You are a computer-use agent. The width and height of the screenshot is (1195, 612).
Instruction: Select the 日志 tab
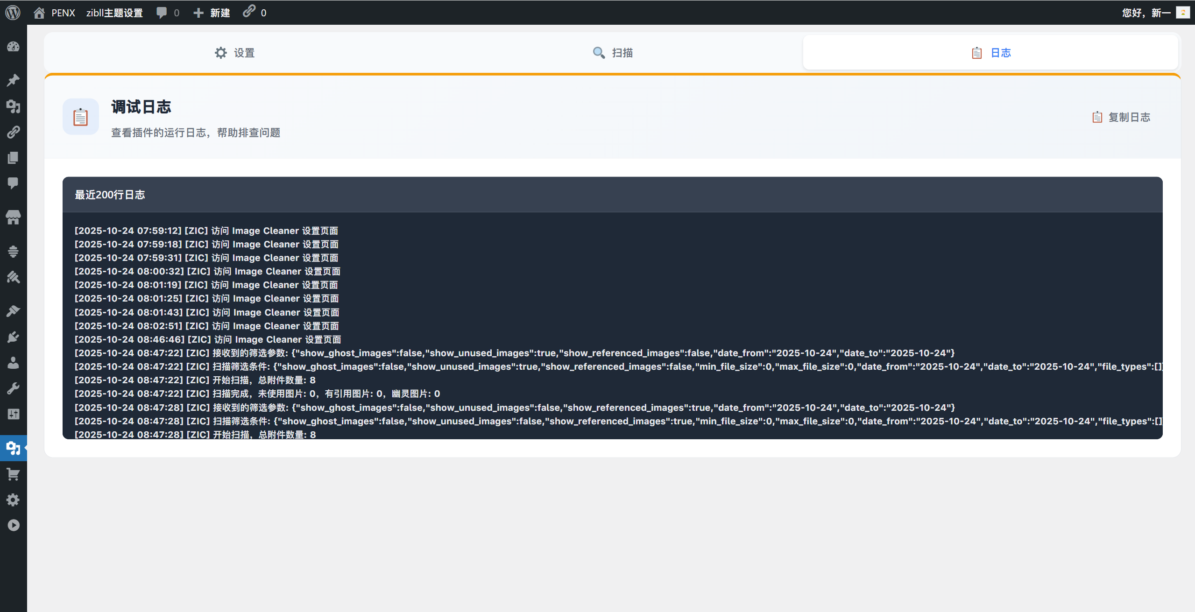point(990,53)
